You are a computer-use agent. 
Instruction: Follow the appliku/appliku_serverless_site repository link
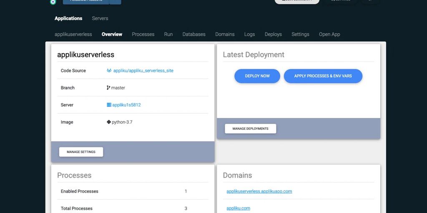(x=143, y=71)
